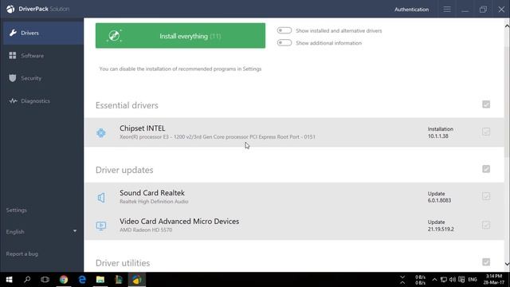Image resolution: width=510 pixels, height=287 pixels.
Task: Check the Essential drivers section checkbox
Action: (x=486, y=104)
